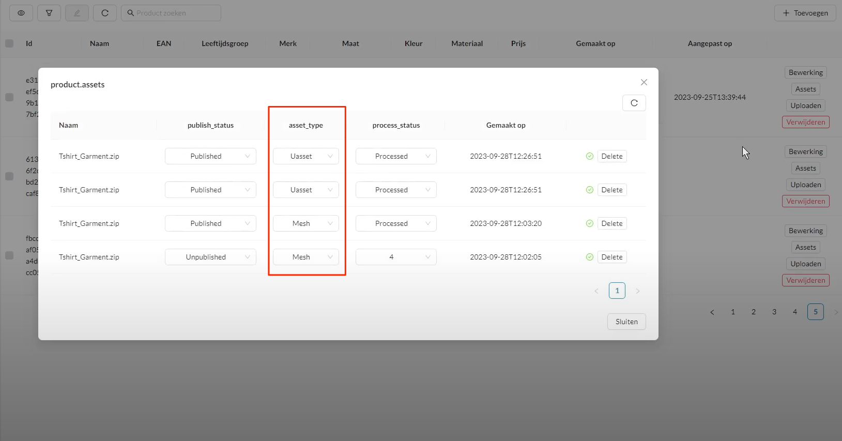
Task: Click the Toevoegen add button
Action: click(x=805, y=13)
